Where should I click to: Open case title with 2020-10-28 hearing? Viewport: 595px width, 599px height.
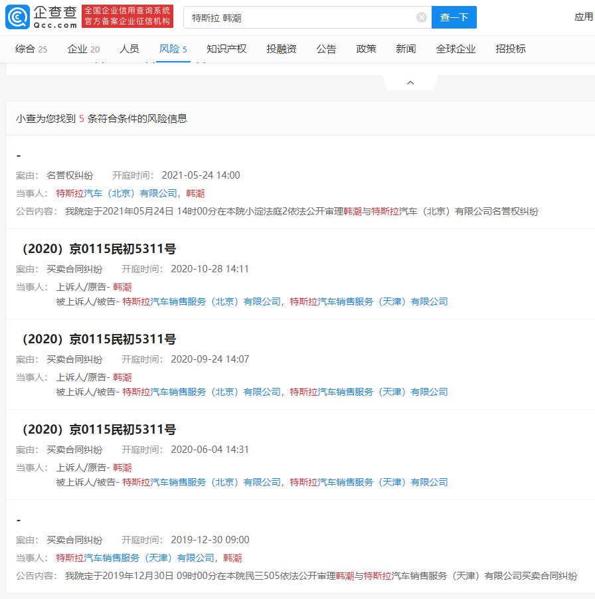coord(98,248)
